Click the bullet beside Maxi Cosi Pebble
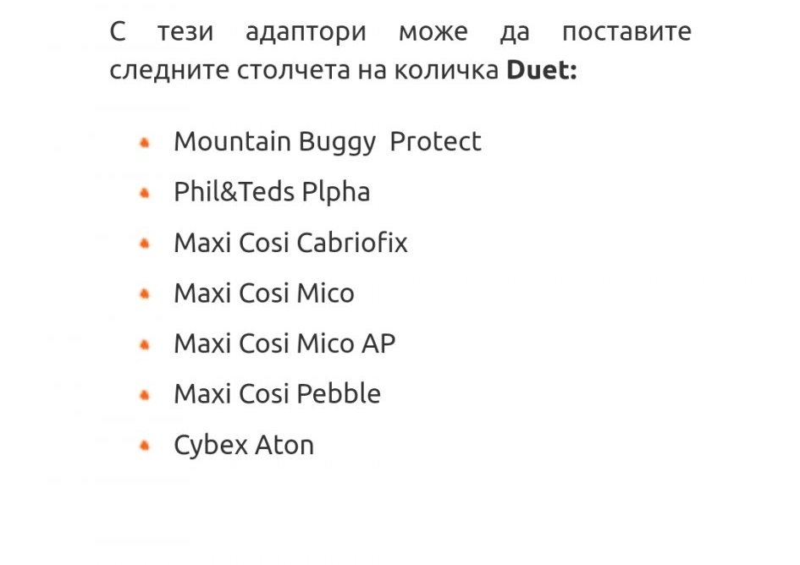Image resolution: width=800 pixels, height=565 pixels. (145, 394)
